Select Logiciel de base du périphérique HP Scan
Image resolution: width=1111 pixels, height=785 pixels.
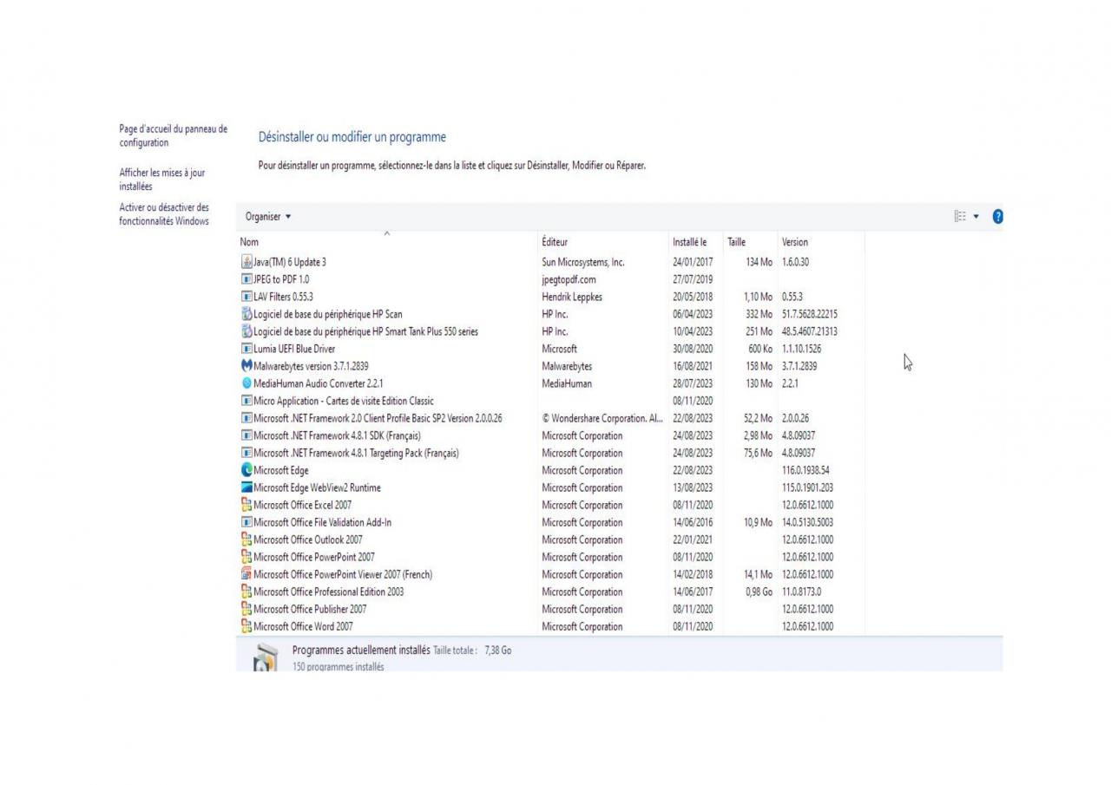click(x=328, y=314)
